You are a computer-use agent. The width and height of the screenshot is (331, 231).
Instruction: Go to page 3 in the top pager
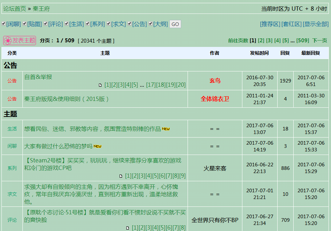coord(269,41)
